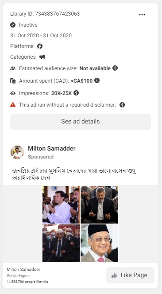
Task: Click info icon after disclaimer warning
Action: [x=122, y=105]
